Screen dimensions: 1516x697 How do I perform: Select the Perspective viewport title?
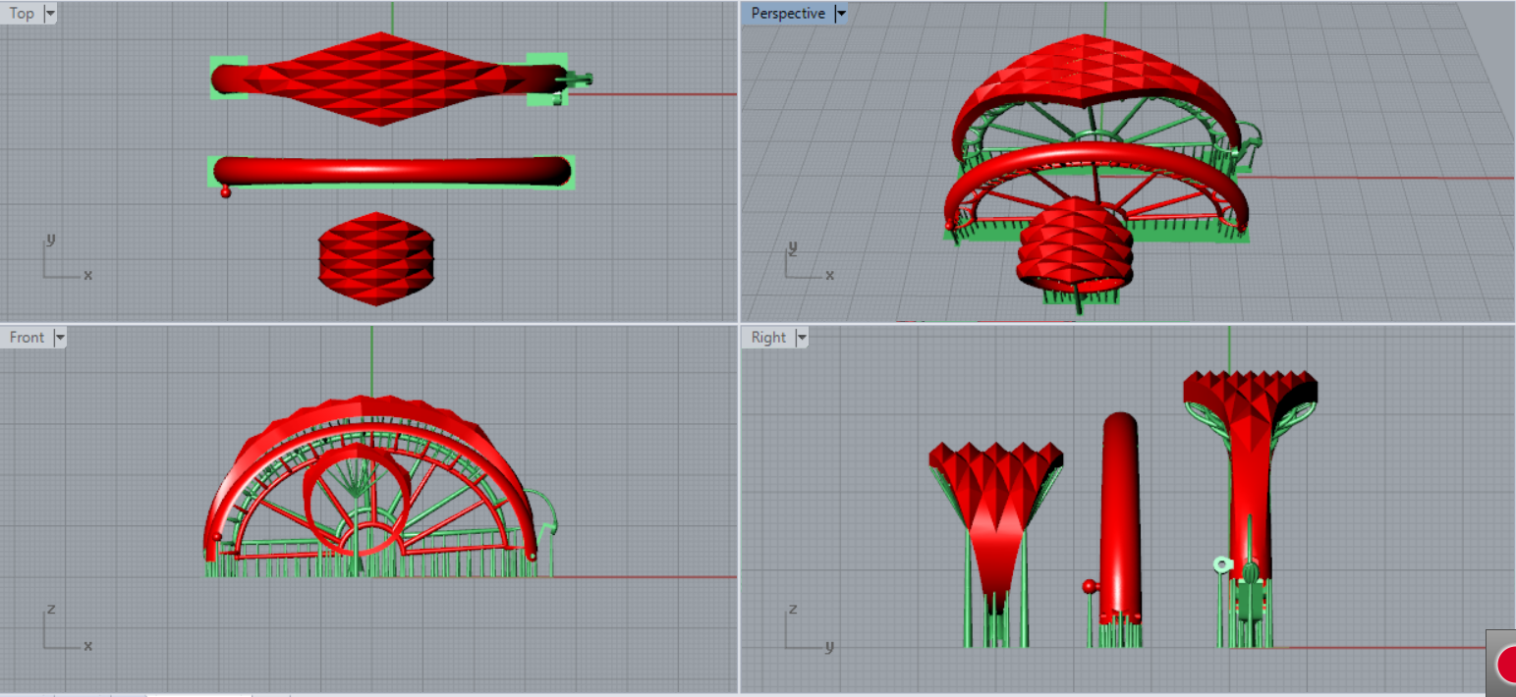(788, 14)
